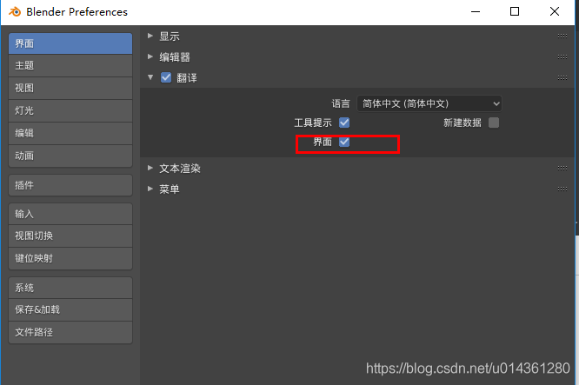The image size is (579, 385).
Task: Expand the 文本渲染 panel
Action: (150, 168)
